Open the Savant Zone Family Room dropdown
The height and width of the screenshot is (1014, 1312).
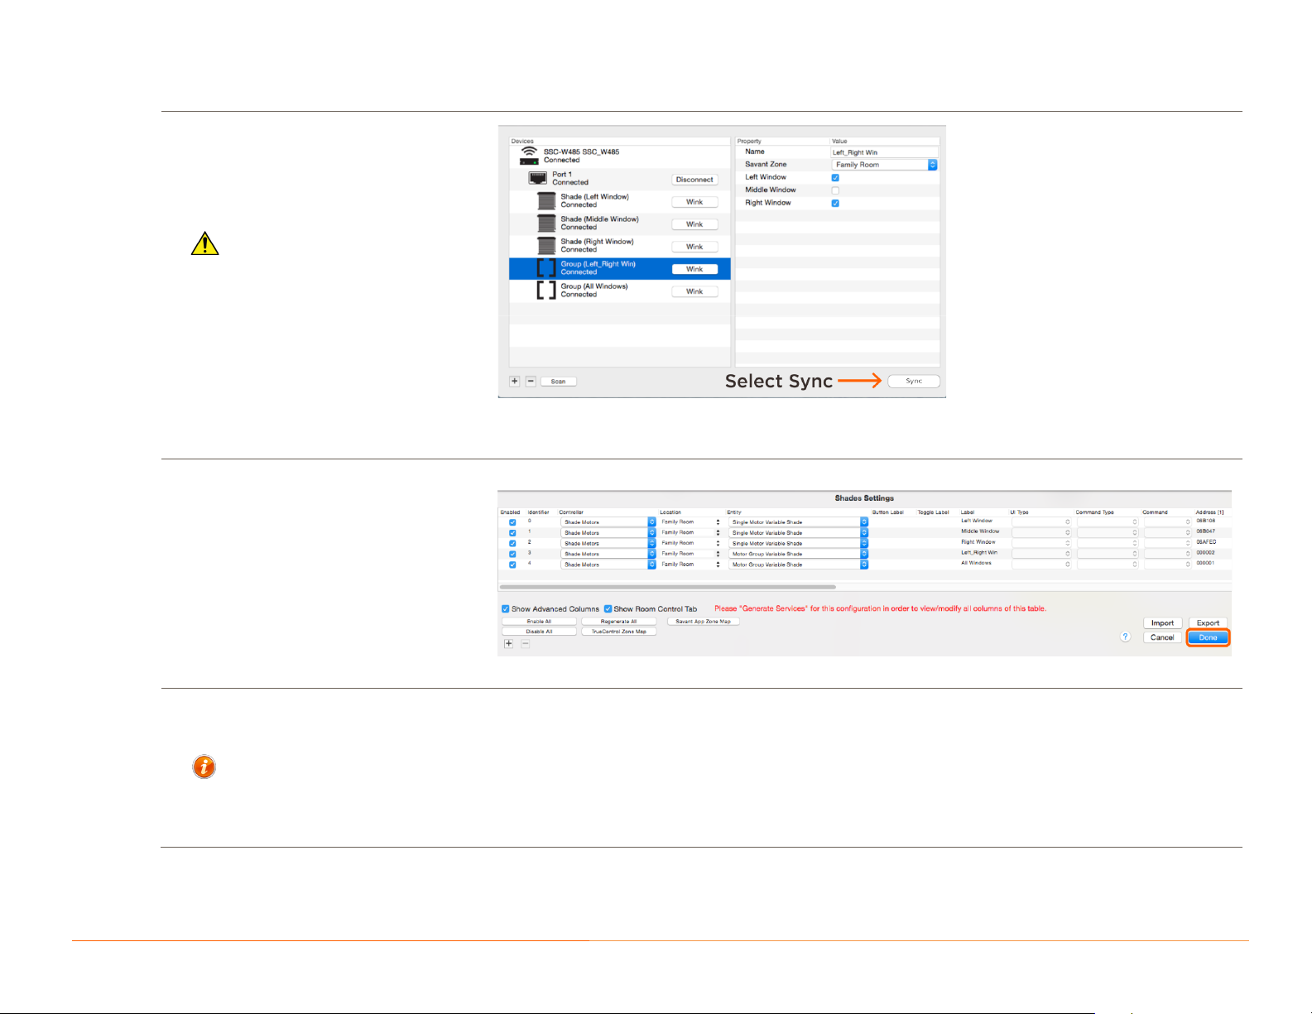tap(884, 165)
